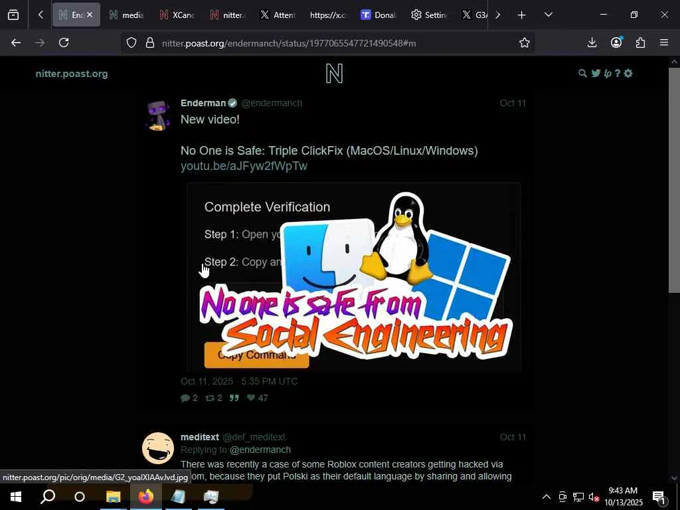Viewport: 680px width, 510px height.
Task: Open Enderman's profile avatar
Action: tap(158, 116)
